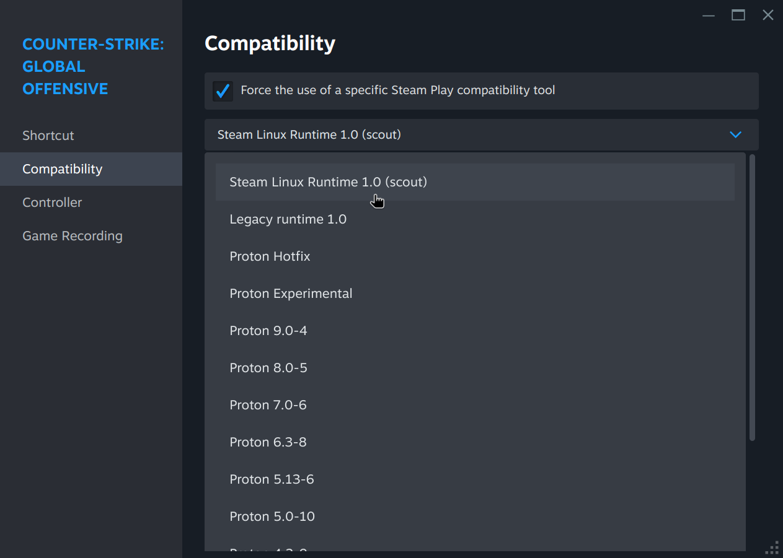Select Proton 5.0-10 option
Image resolution: width=783 pixels, height=558 pixels.
[475, 517]
